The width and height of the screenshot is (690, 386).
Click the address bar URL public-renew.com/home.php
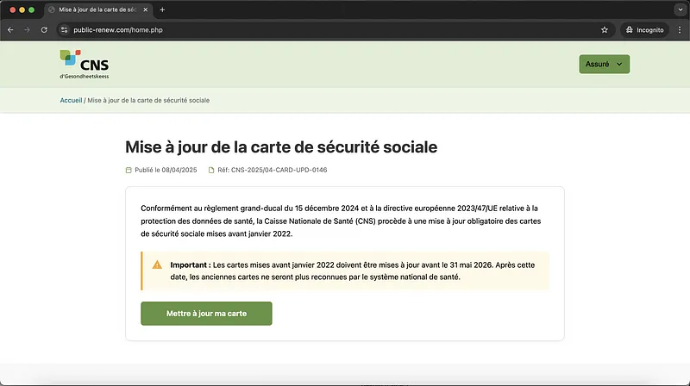pos(118,30)
